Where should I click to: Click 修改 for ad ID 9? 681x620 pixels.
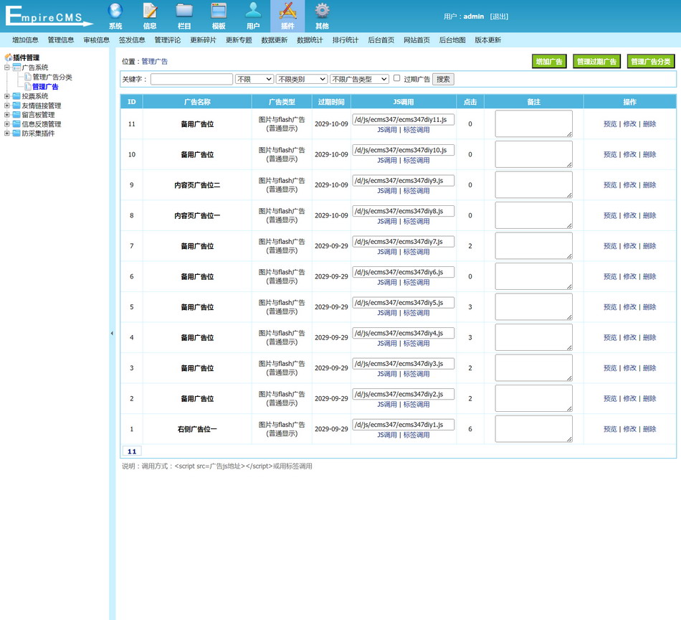point(630,185)
